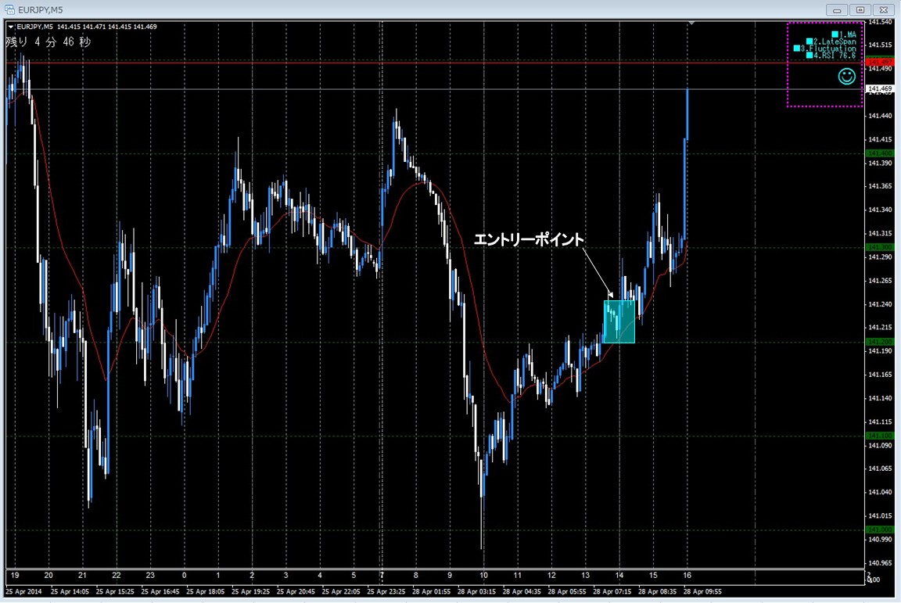
Task: Click the 28 Apr 07:15 time label
Action: (612, 591)
